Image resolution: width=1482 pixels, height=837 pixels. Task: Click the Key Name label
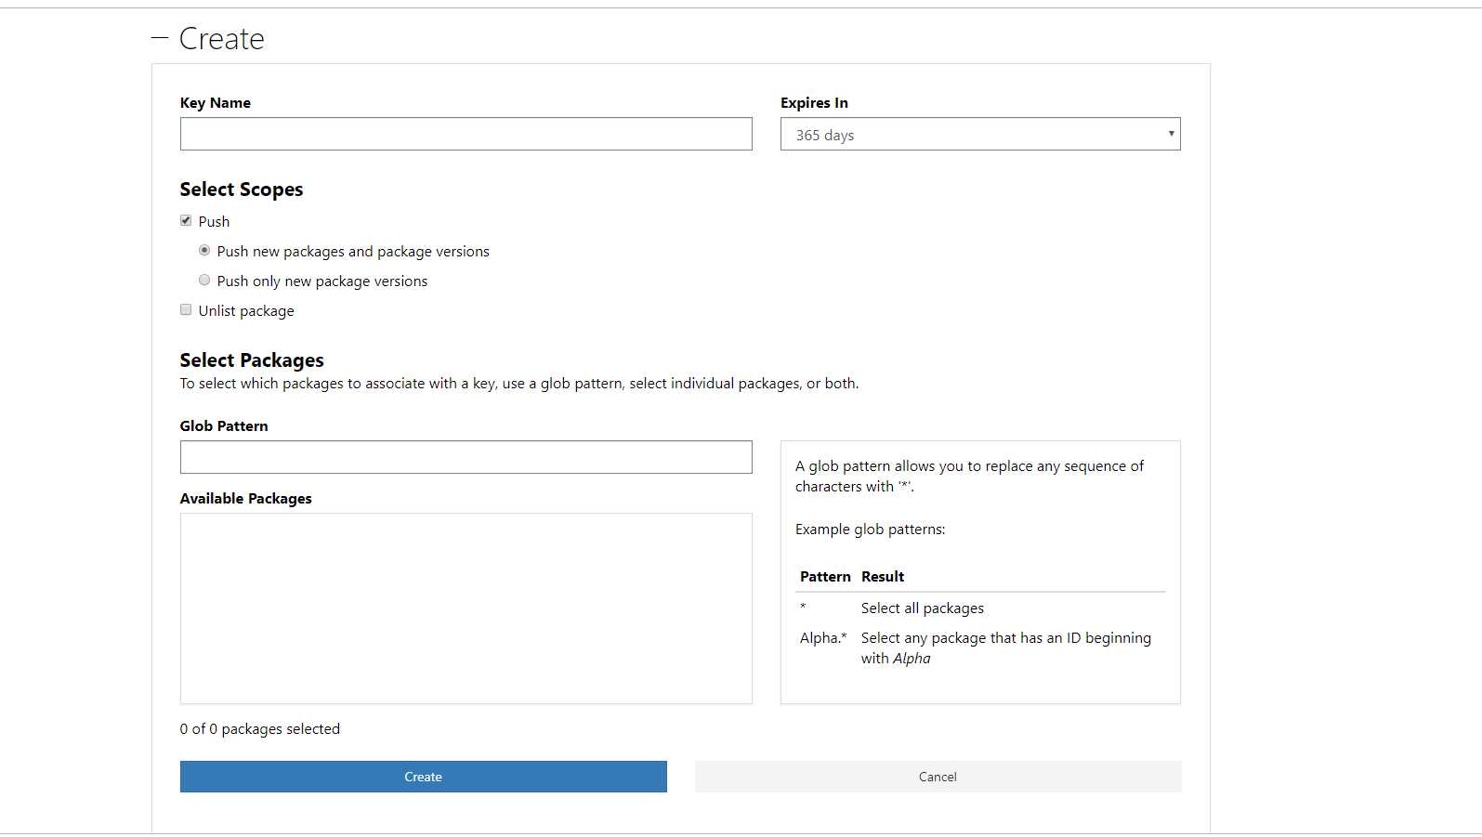coord(215,102)
